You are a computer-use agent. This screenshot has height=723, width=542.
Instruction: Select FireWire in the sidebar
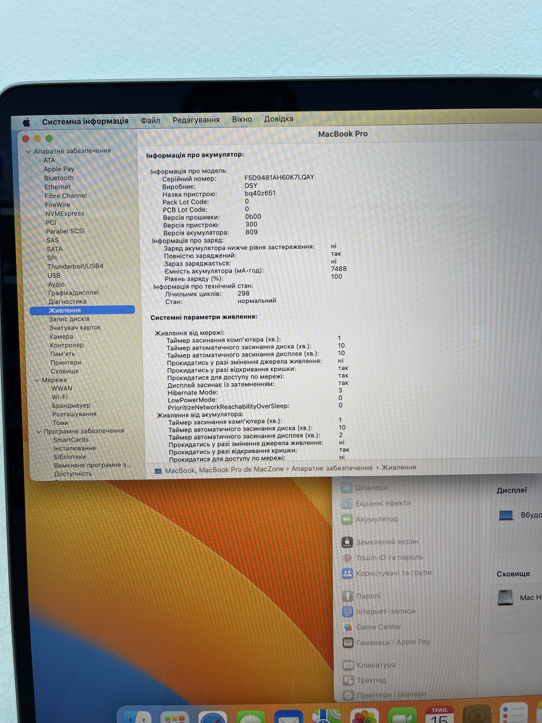(x=58, y=204)
